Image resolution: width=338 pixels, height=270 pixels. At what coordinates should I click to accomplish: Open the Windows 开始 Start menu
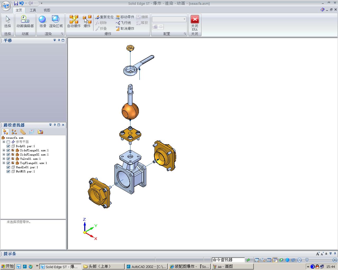tap(7, 267)
